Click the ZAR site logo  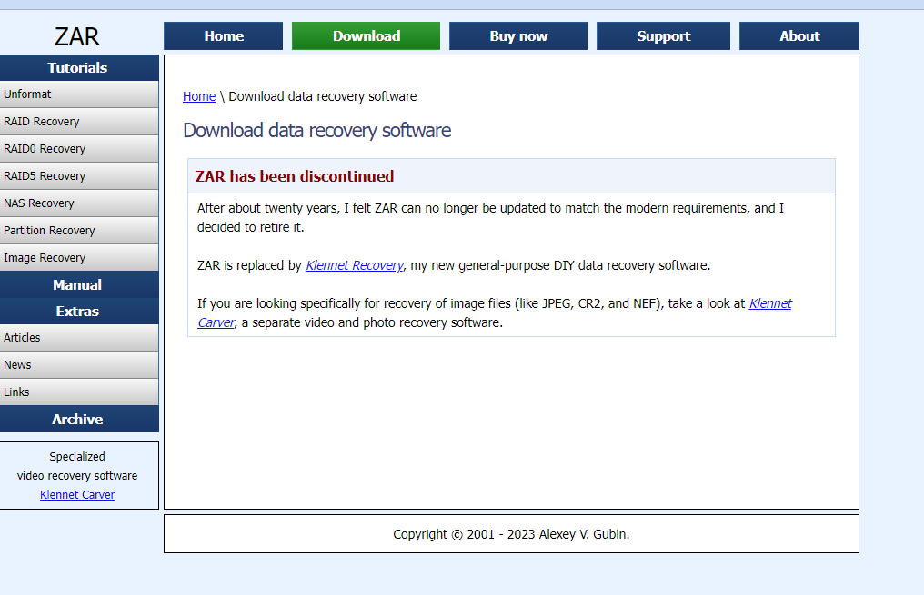point(77,36)
